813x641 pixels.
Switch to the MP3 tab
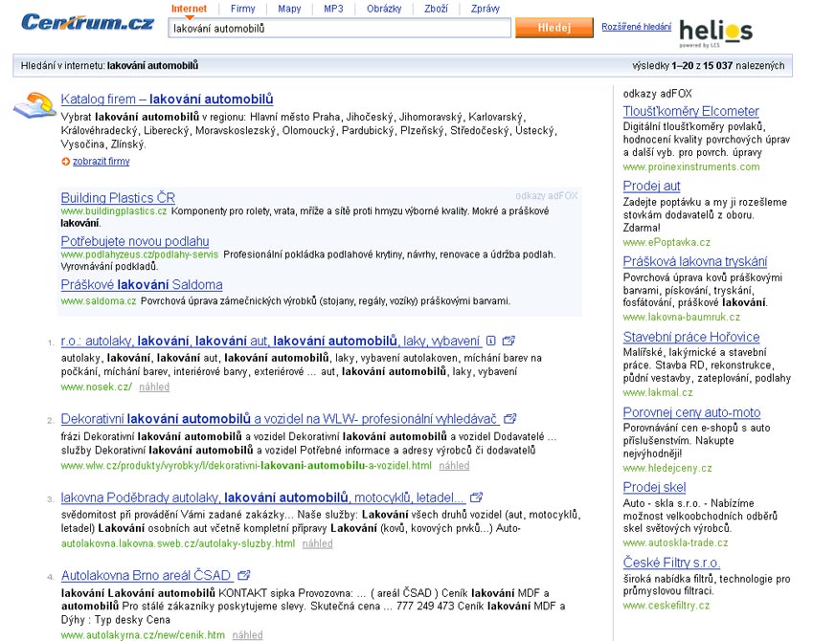[x=333, y=9]
